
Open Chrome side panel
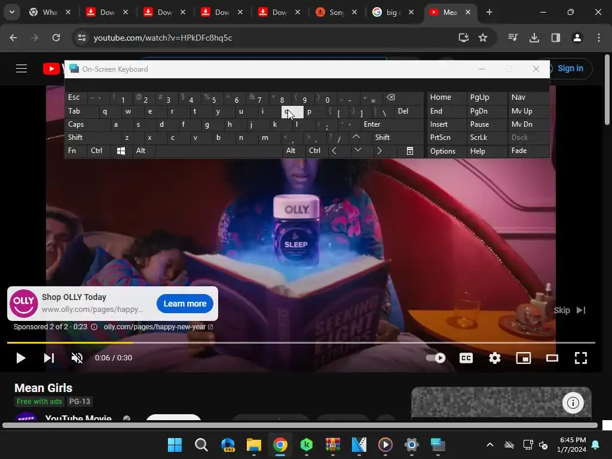(x=555, y=38)
